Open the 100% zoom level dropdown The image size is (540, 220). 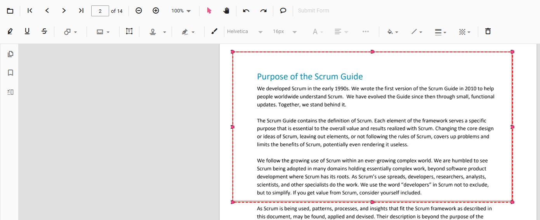tap(181, 11)
